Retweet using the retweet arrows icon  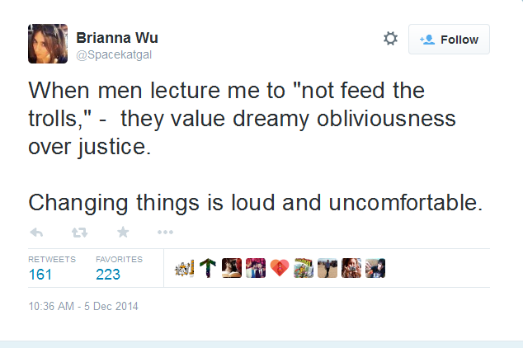[x=80, y=232]
